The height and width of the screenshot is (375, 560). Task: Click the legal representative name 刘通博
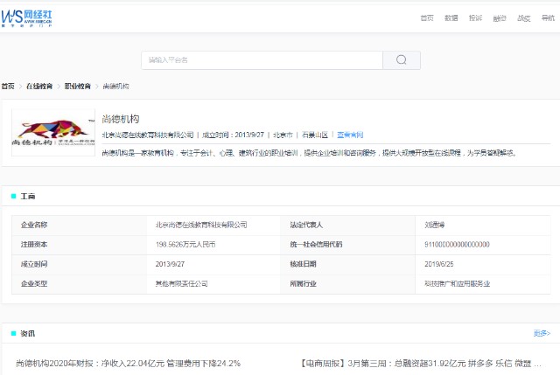tap(434, 225)
